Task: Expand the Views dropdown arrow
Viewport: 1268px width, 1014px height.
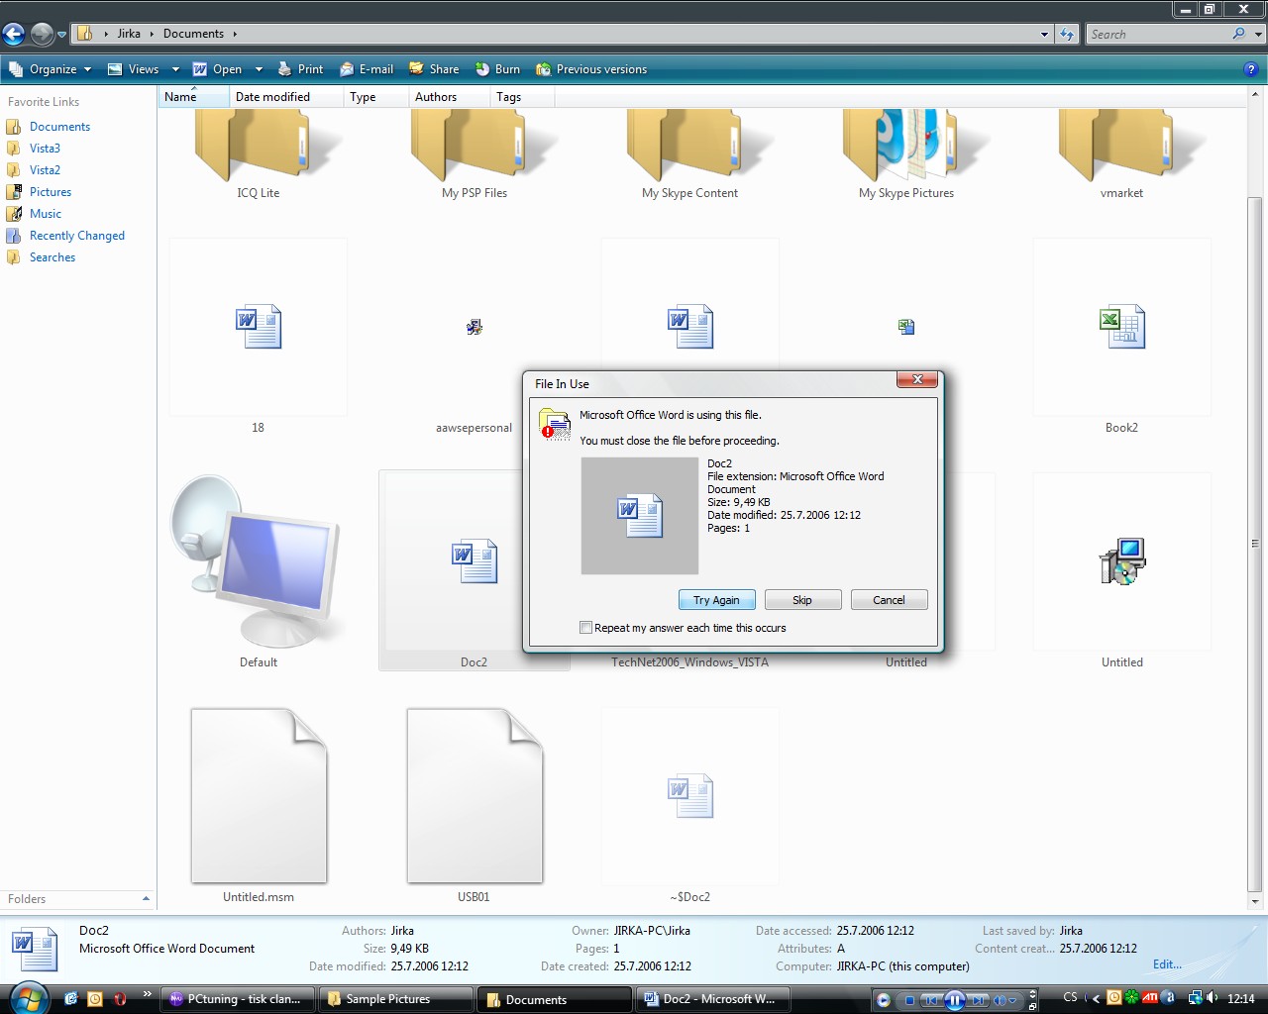Action: click(x=175, y=69)
